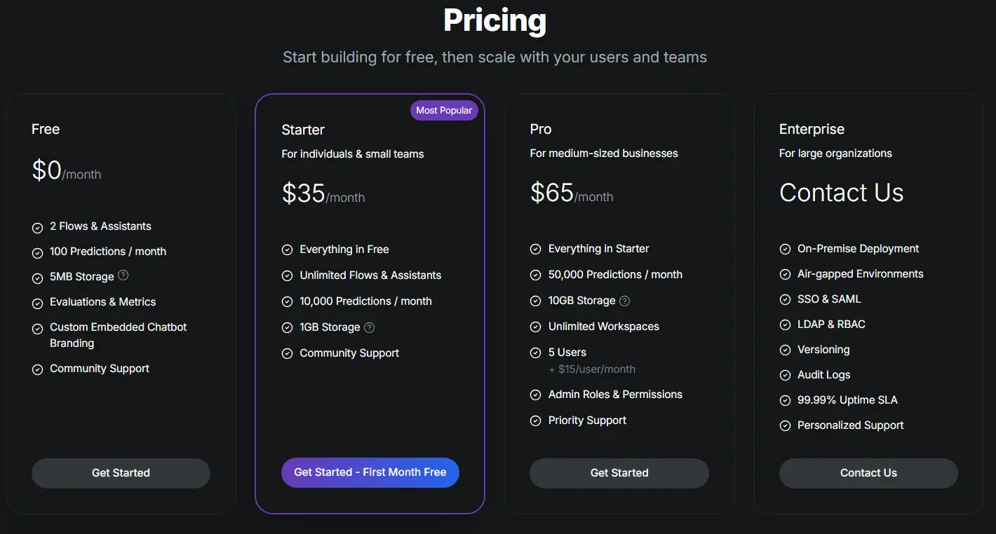Click checkmark icon next to Everything in Free
Image resolution: width=996 pixels, height=534 pixels.
pyautogui.click(x=287, y=250)
